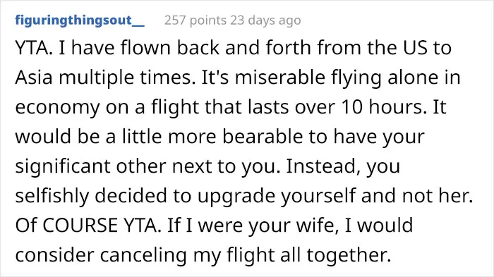Open the figuringthingsout__ user profile
Screen dimensions: 494x277
pos(80,20)
